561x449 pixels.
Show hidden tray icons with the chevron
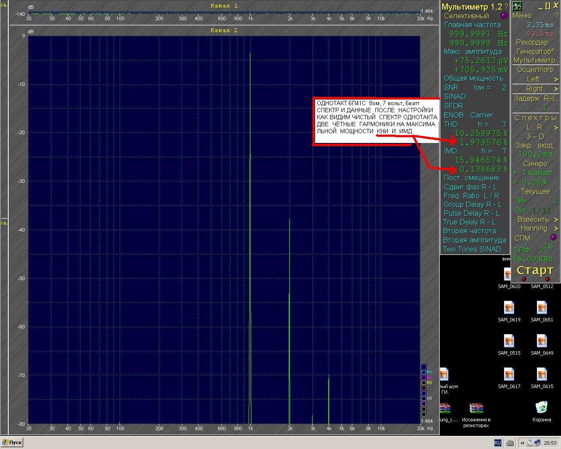click(522, 443)
